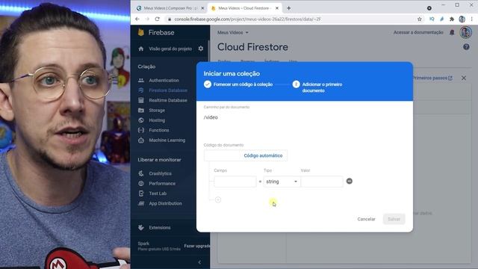Close the Cloud Firestore browser tab
The image size is (478, 269).
277,8
